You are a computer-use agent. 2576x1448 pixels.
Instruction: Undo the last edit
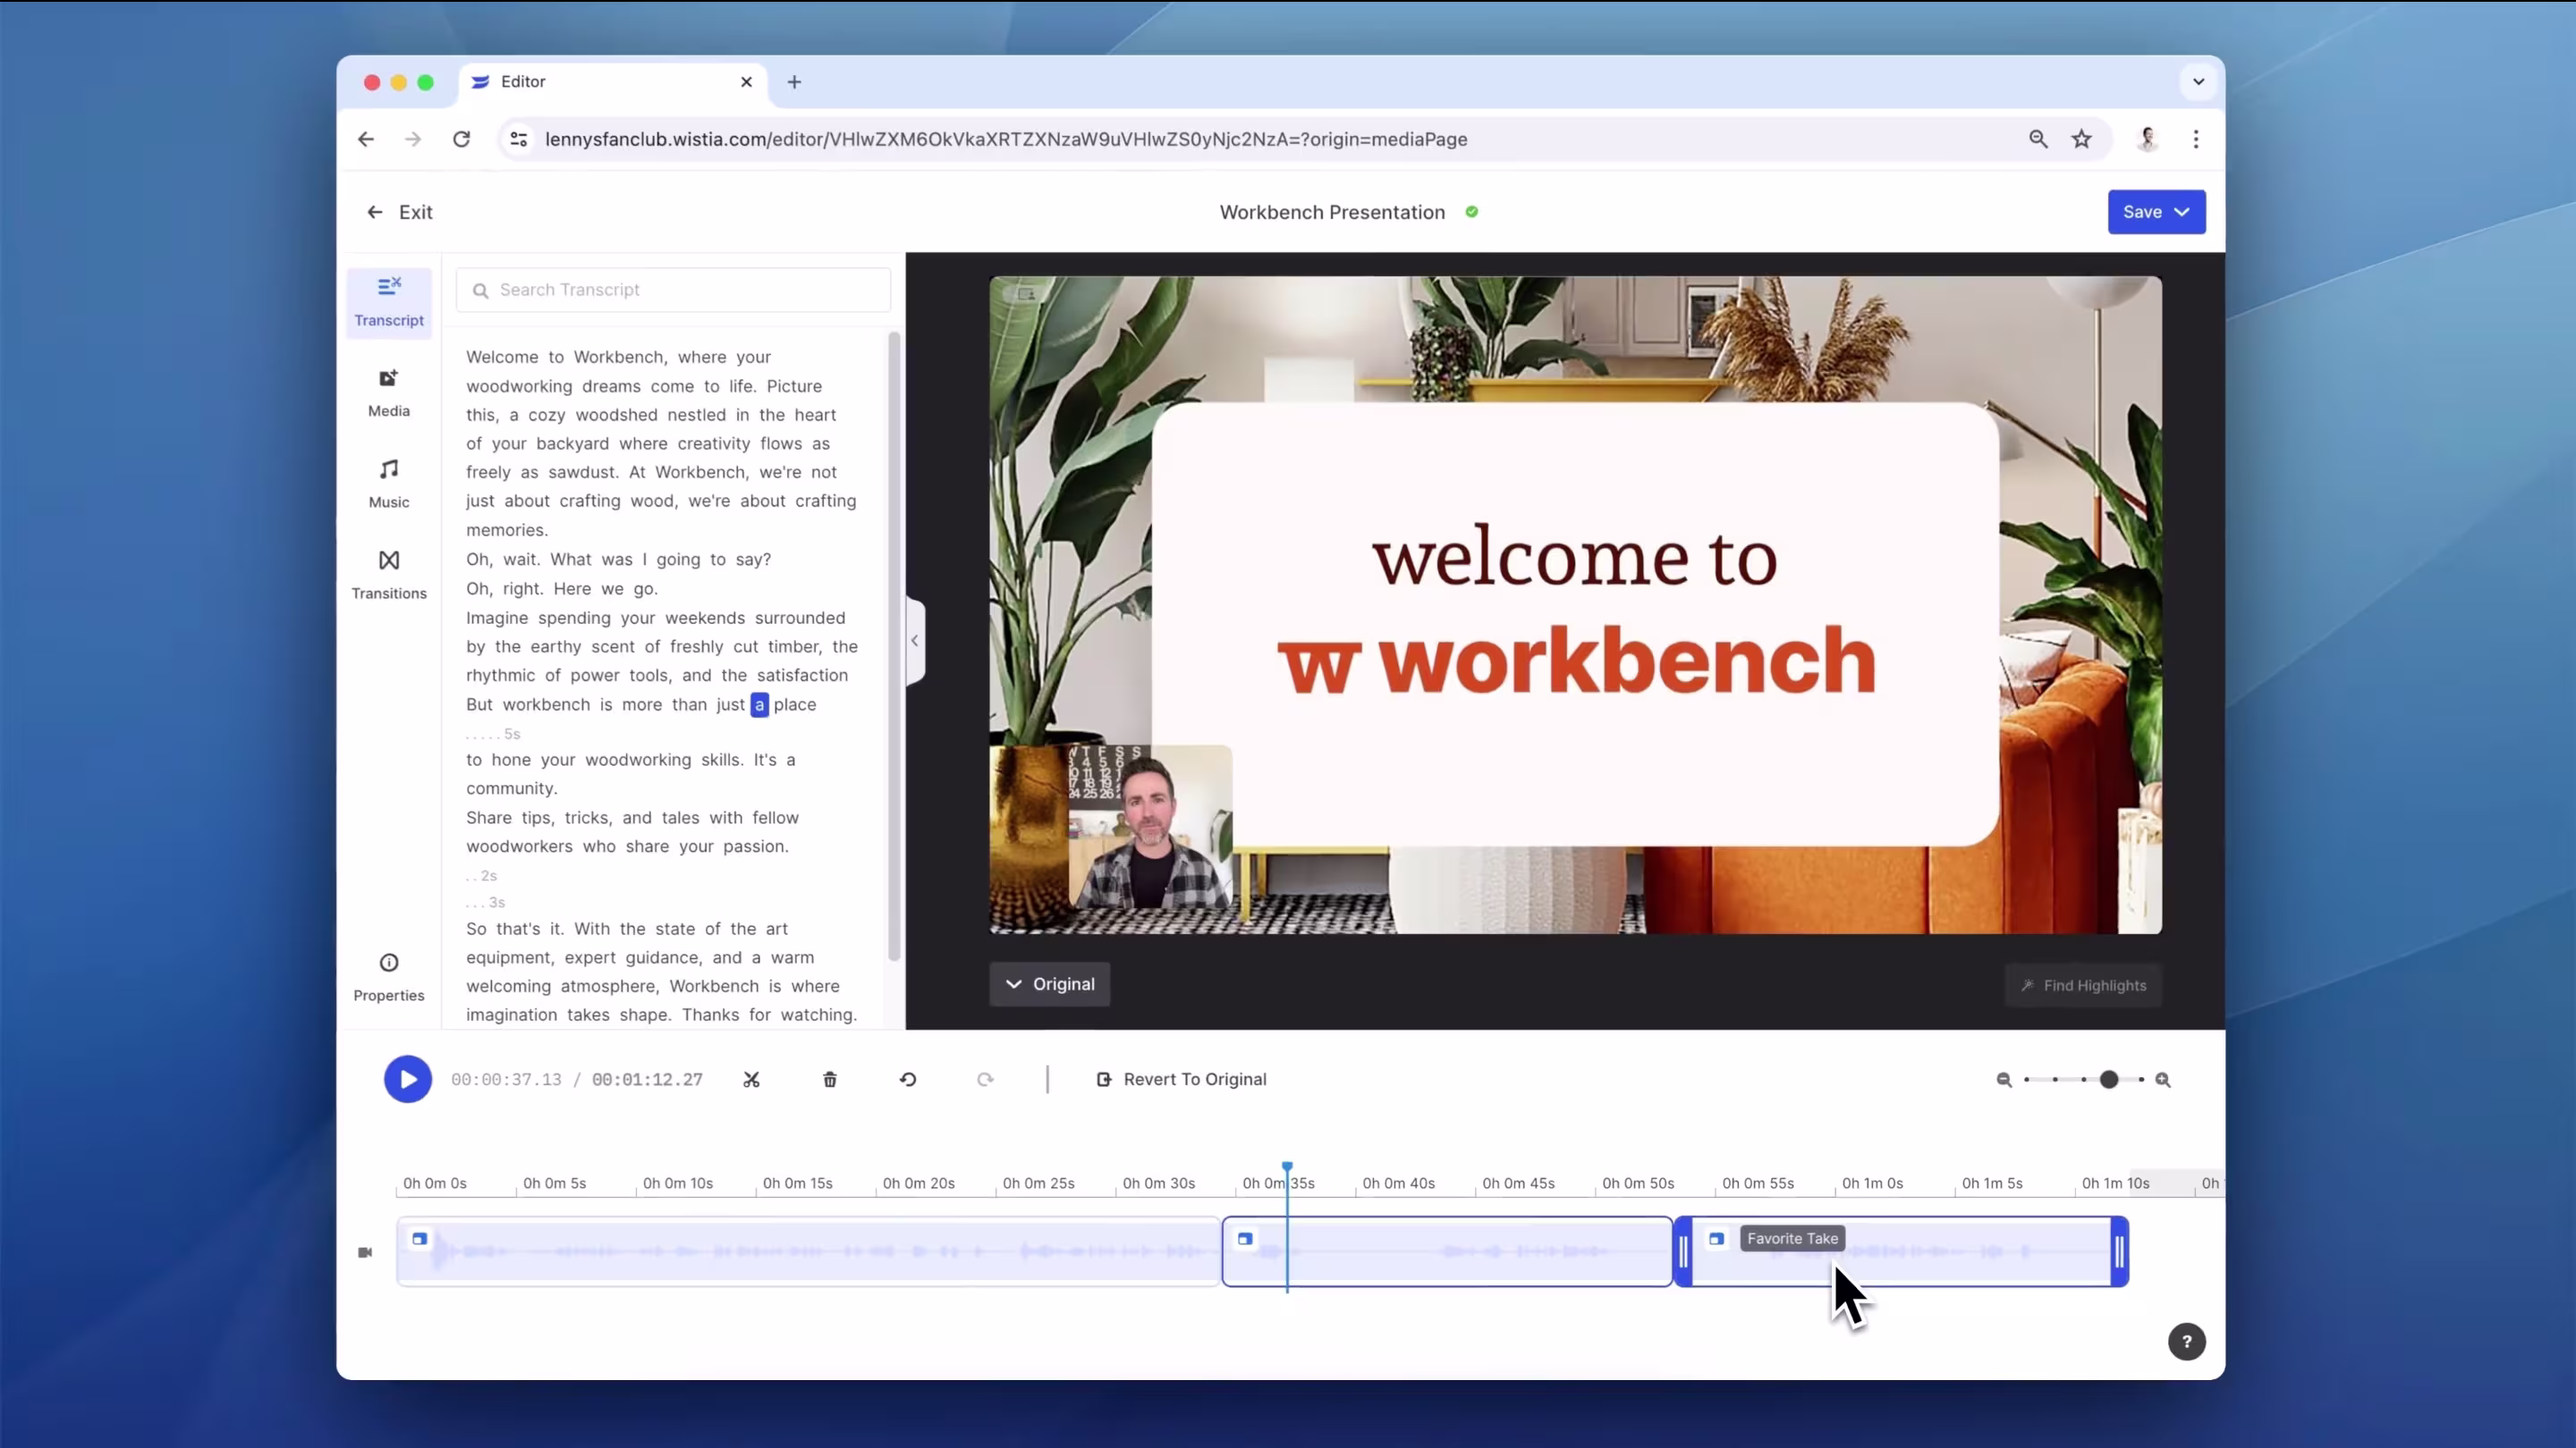pyautogui.click(x=908, y=1079)
